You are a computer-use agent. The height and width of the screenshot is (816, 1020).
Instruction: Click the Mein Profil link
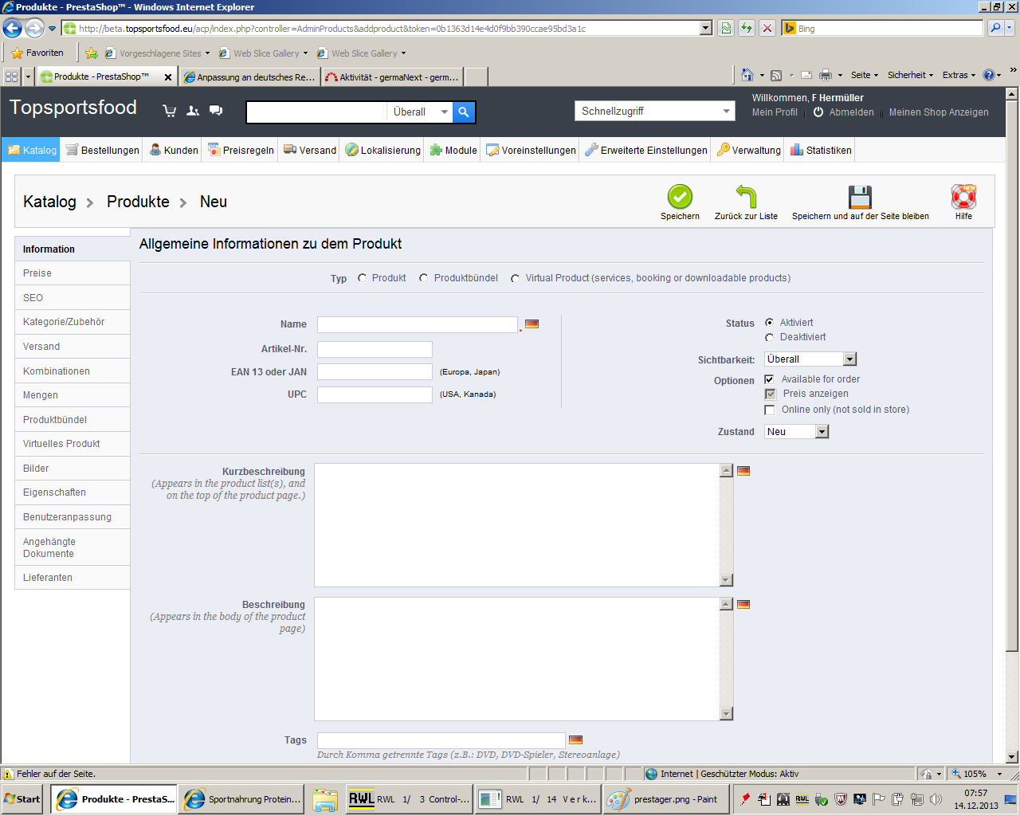click(775, 112)
